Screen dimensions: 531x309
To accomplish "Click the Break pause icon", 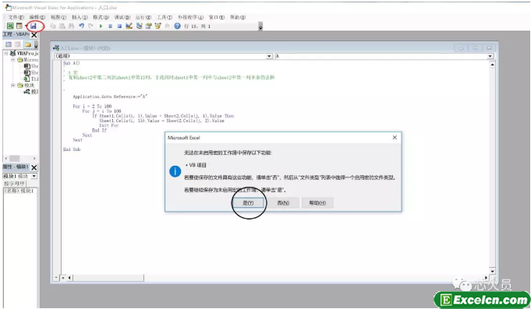I will pyautogui.click(x=110, y=26).
